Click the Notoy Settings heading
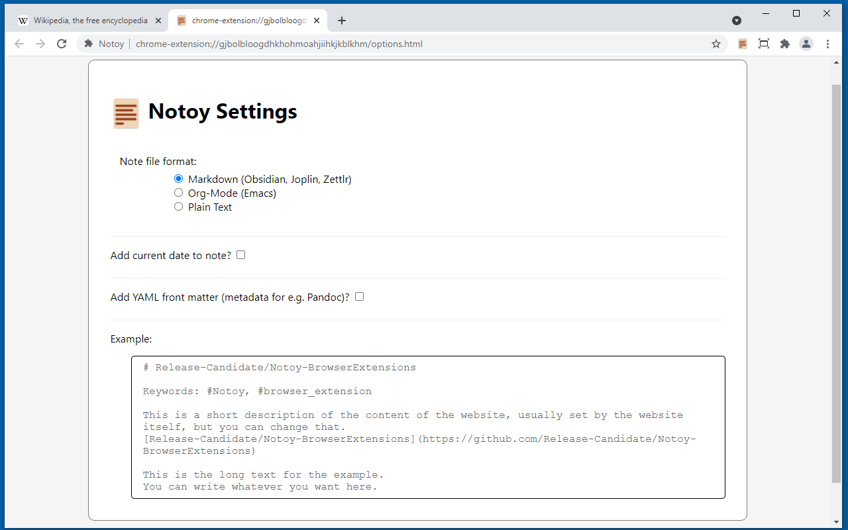The width and height of the screenshot is (848, 530). tap(223, 111)
